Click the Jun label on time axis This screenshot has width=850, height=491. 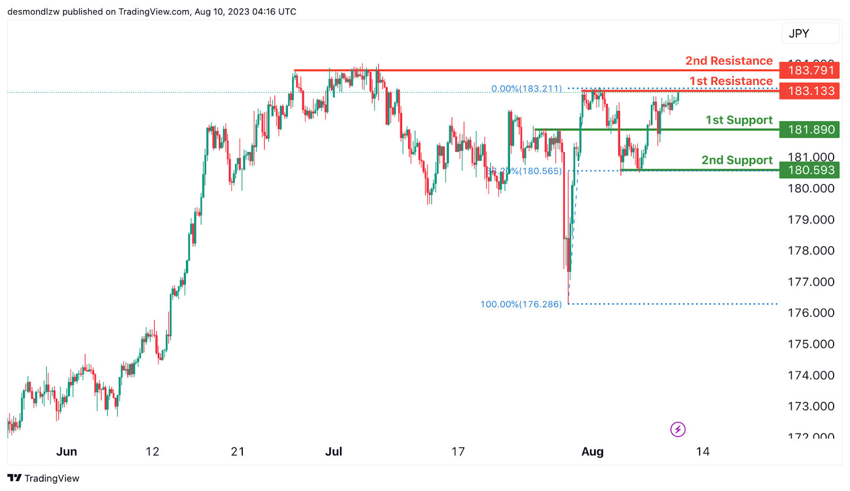[x=66, y=451]
